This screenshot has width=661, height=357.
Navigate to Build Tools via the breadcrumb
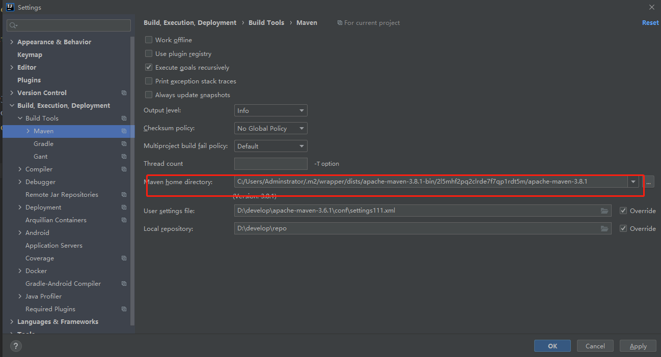266,22
